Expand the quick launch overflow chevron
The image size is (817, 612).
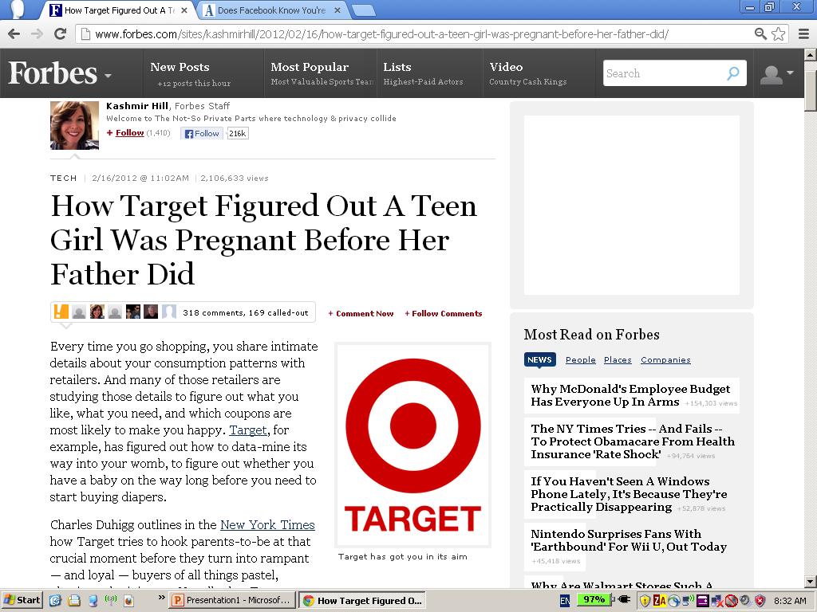coord(161,598)
